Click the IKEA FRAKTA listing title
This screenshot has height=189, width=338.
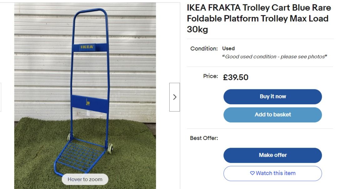pyautogui.click(x=257, y=18)
